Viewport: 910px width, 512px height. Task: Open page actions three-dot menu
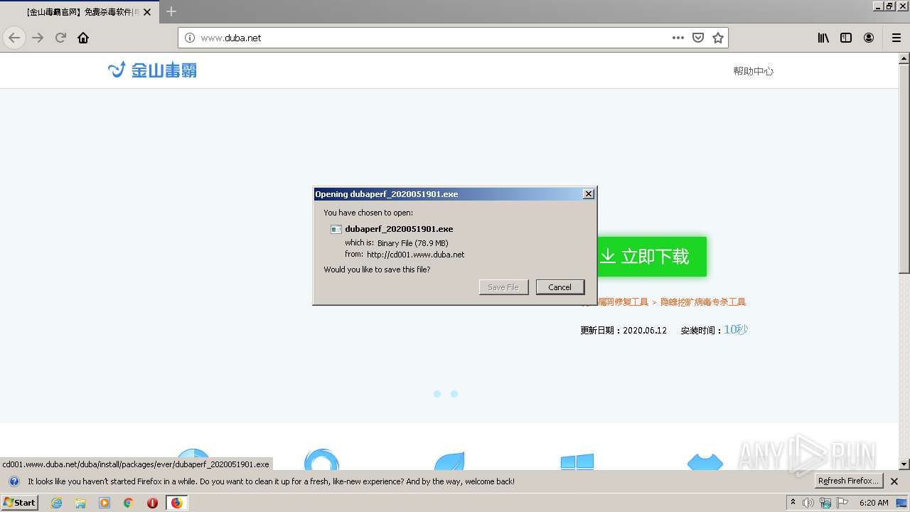click(x=678, y=38)
